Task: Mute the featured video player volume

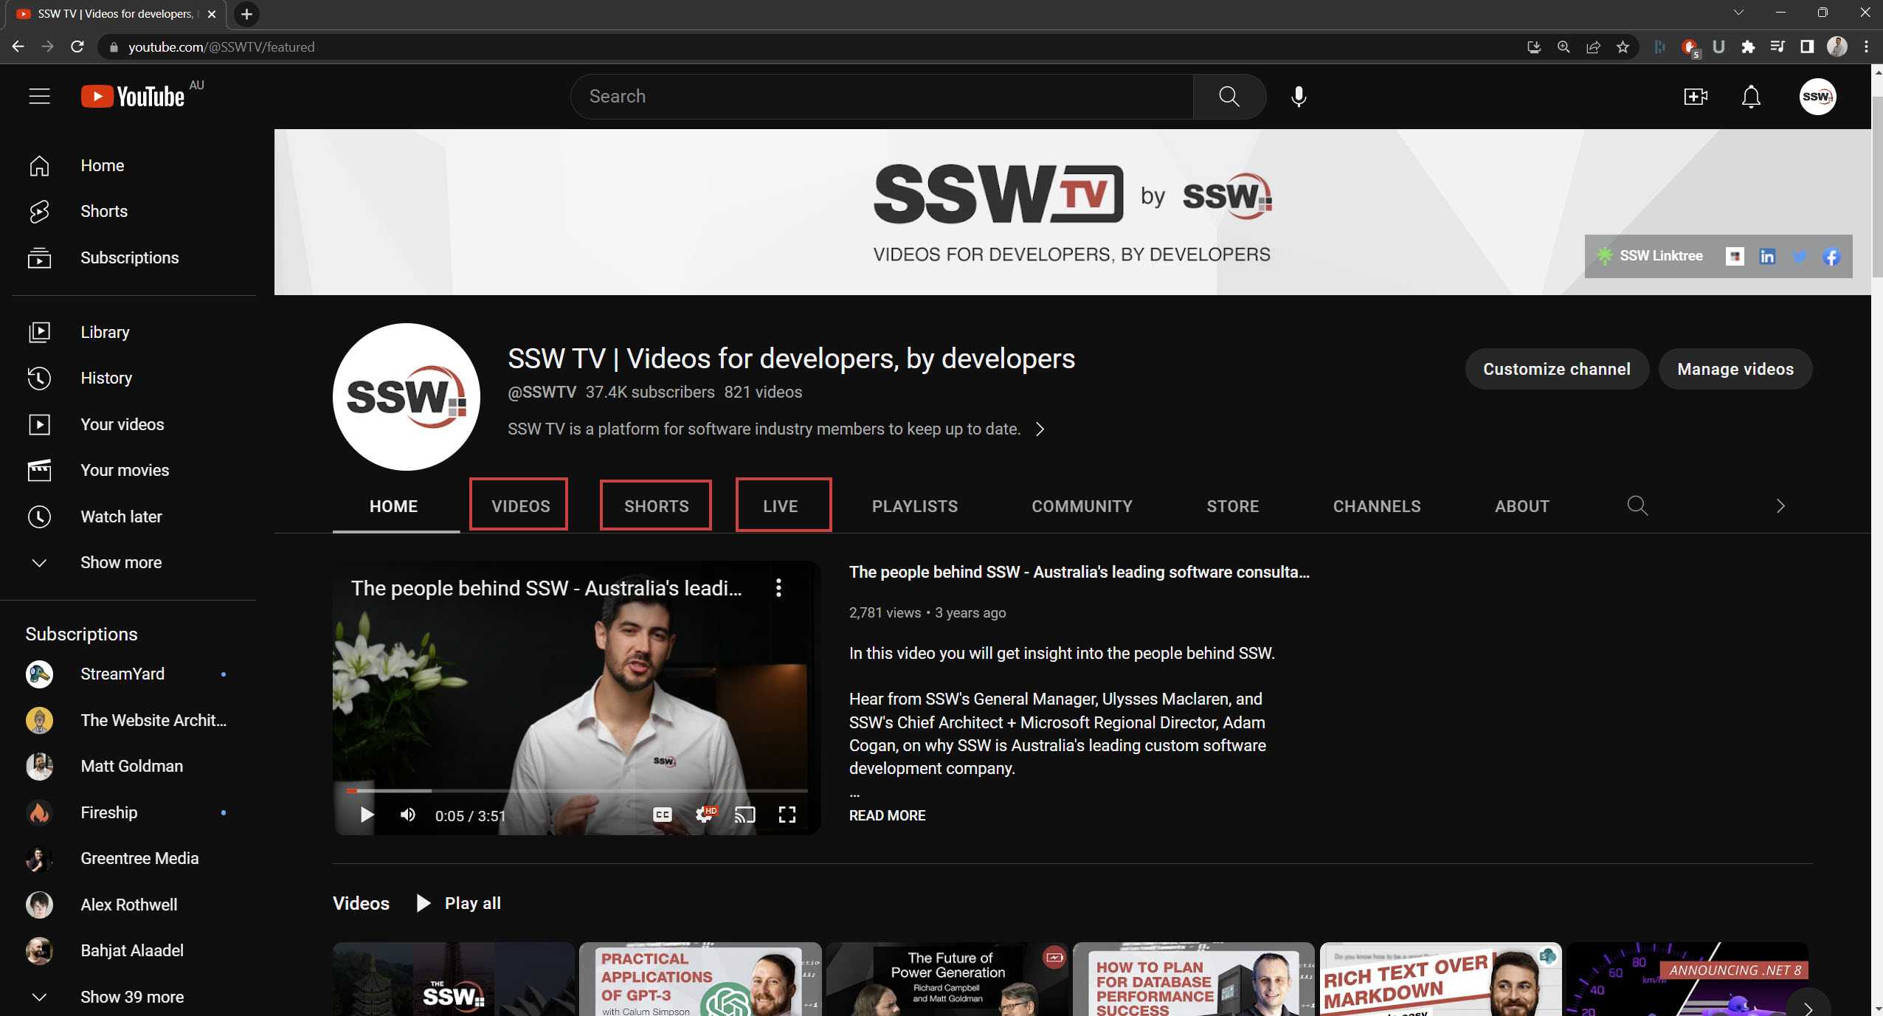Action: click(x=408, y=815)
